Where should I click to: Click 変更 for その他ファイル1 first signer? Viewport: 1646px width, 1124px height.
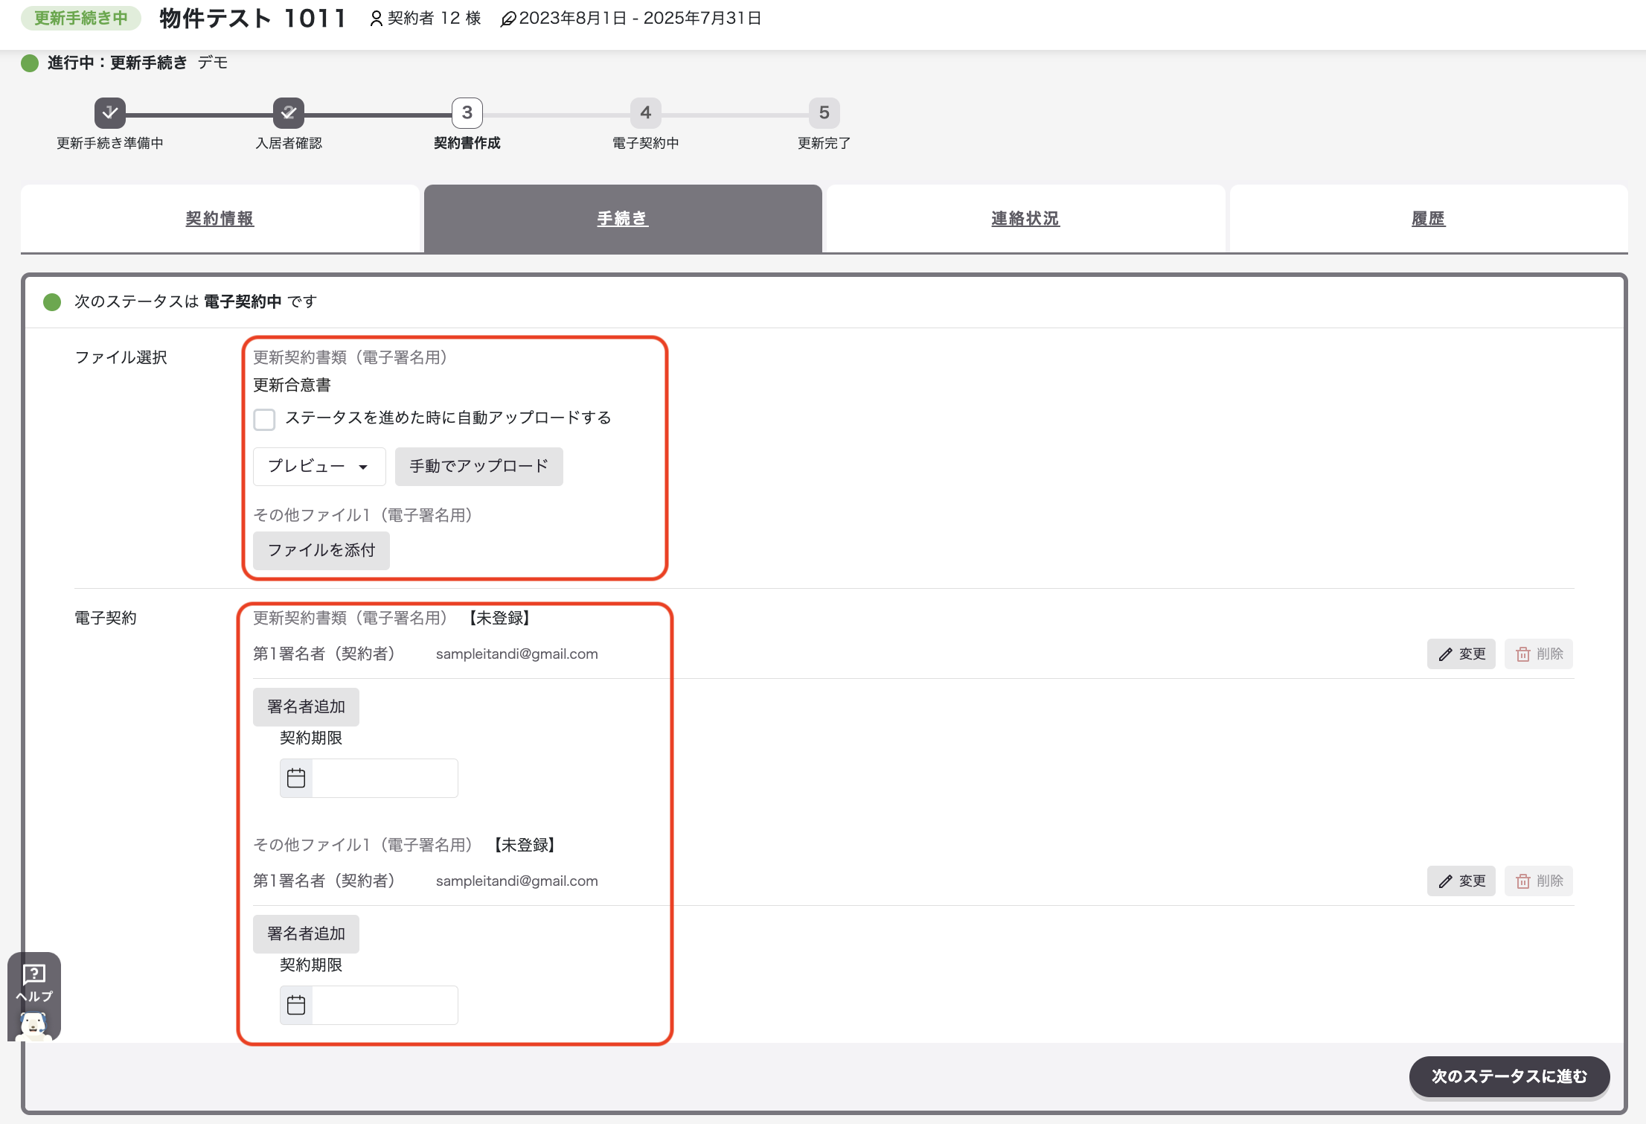click(x=1461, y=881)
